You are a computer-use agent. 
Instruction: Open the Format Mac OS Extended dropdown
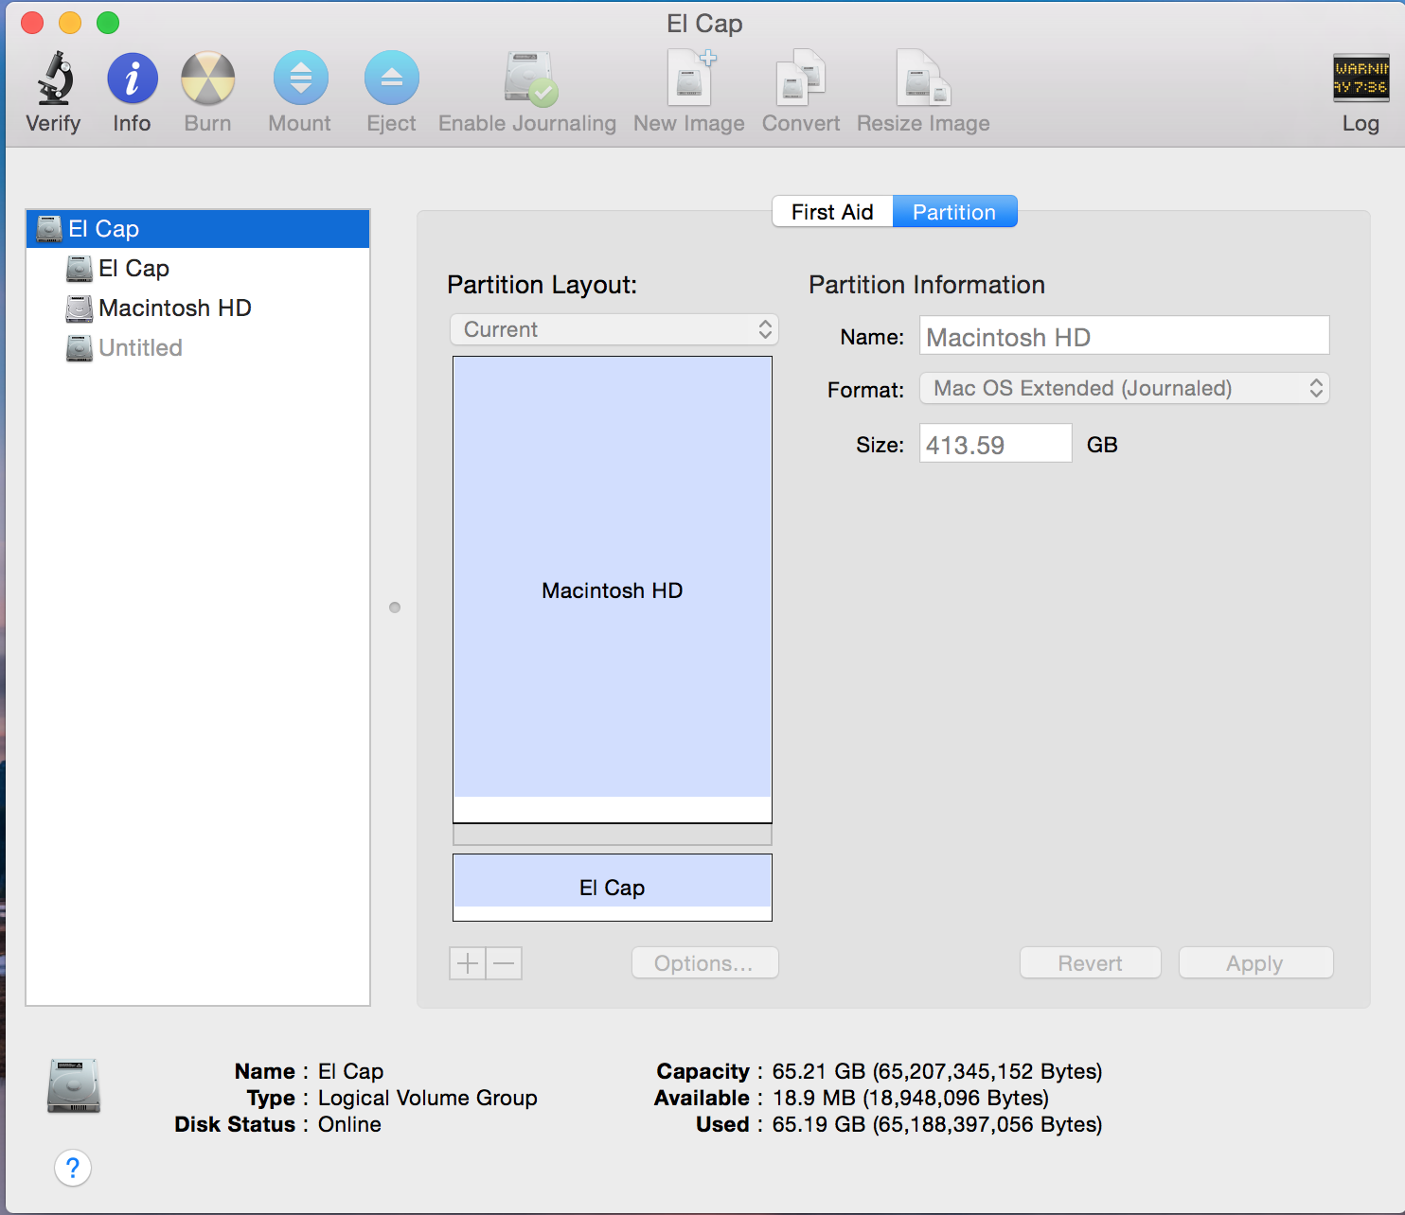[x=1125, y=388]
